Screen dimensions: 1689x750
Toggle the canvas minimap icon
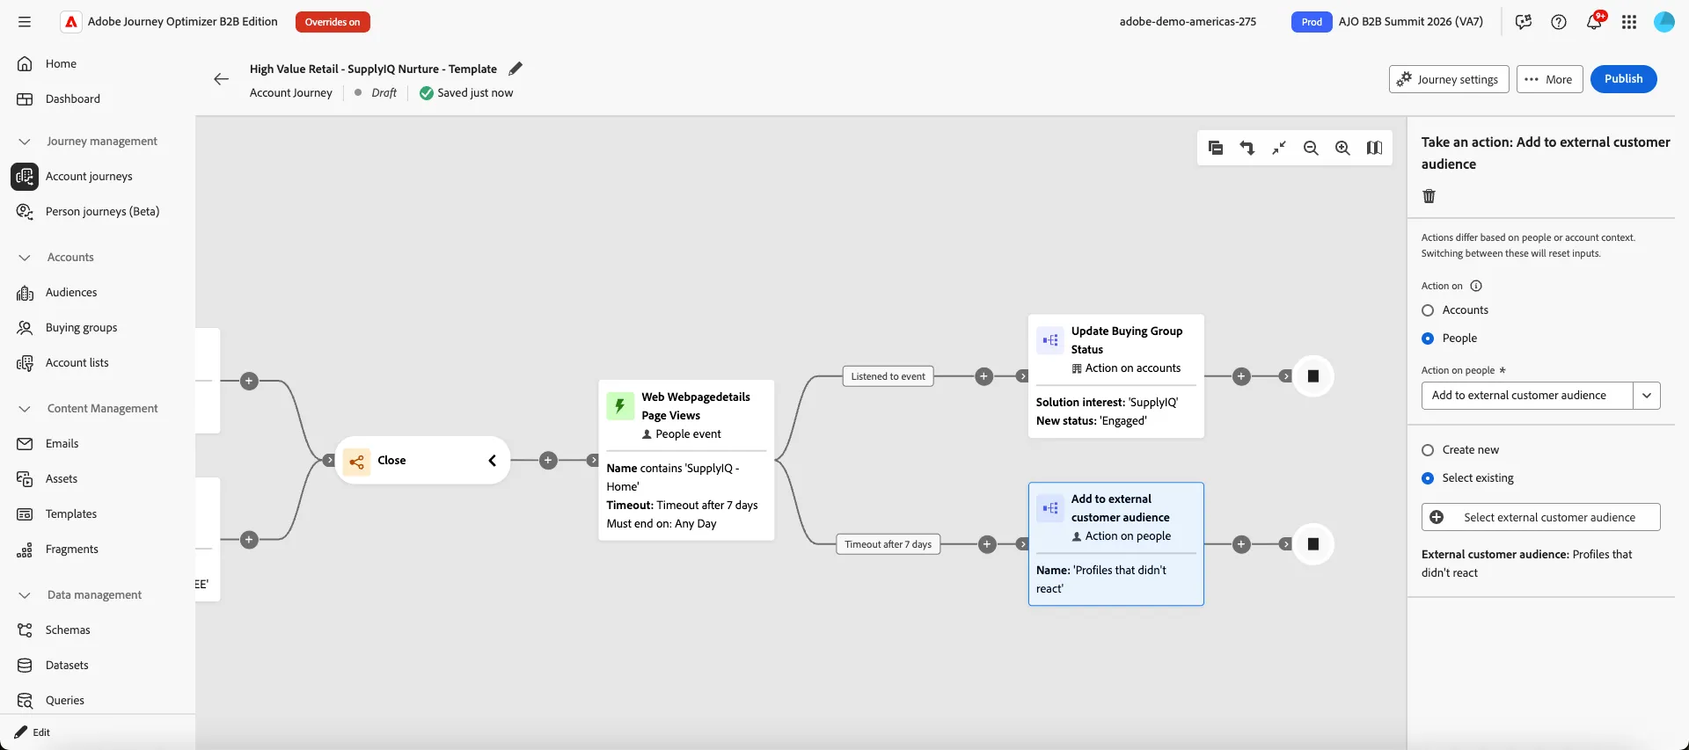tap(1374, 148)
